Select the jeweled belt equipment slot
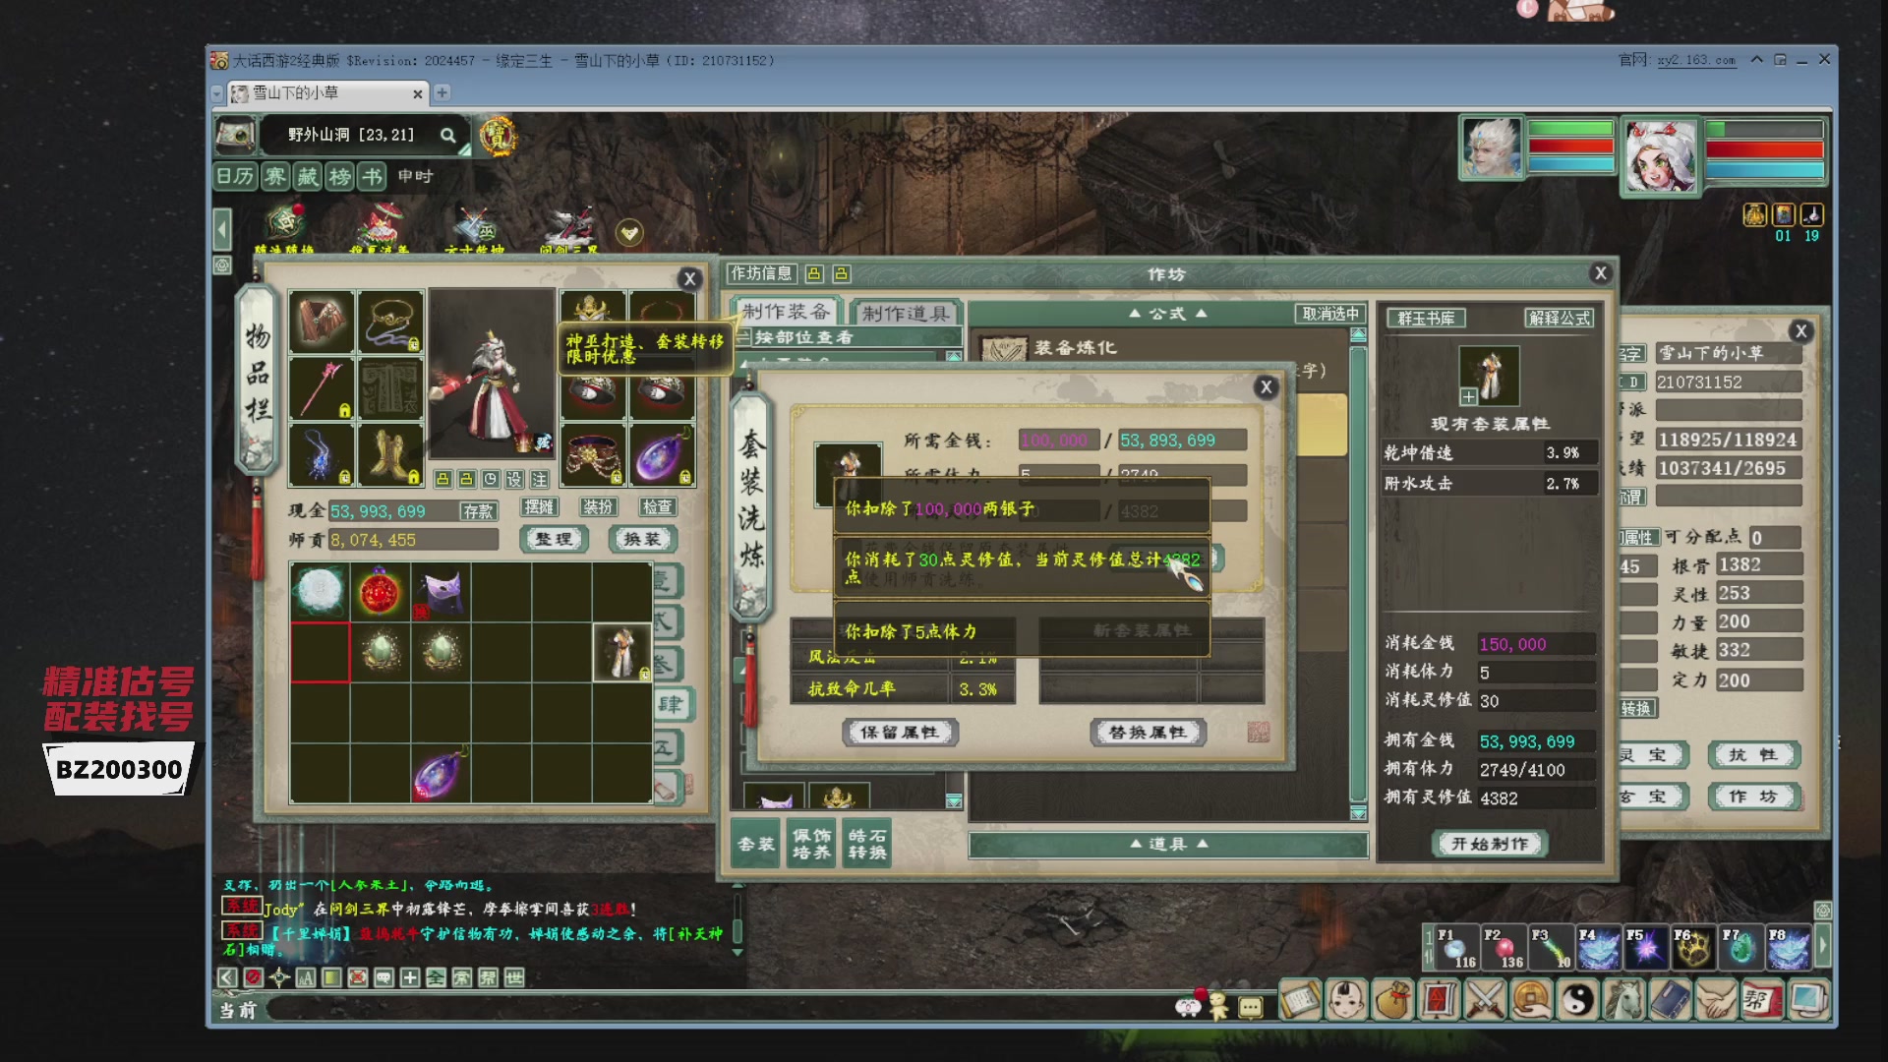 [x=593, y=454]
